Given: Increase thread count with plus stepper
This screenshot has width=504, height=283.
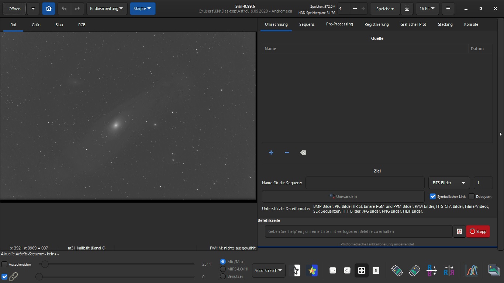Looking at the screenshot, I should coord(363,8).
